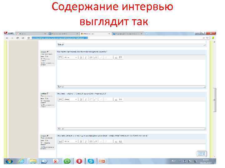225x168 pixels.
Task: Insert bulleted list in question 8 editor
Action: point(91,142)
